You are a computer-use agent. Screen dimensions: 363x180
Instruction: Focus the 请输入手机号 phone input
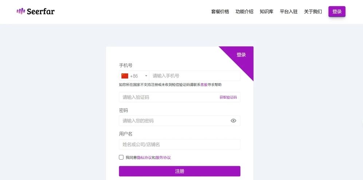tap(194, 76)
